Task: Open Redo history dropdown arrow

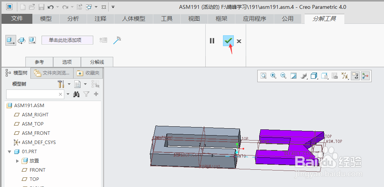Action: pyautogui.click(x=72, y=7)
